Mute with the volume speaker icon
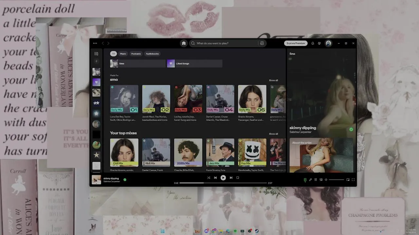Screen dimensions: 419x235 pyautogui.click(x=326, y=180)
